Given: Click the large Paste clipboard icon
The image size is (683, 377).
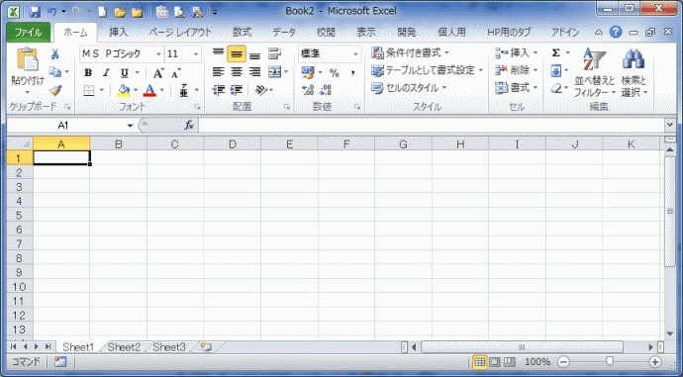Looking at the screenshot, I should point(27,59).
